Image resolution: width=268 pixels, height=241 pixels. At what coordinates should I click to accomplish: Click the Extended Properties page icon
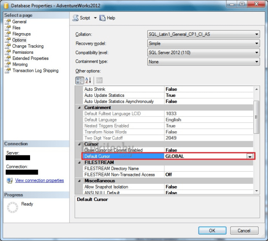(x=8, y=58)
